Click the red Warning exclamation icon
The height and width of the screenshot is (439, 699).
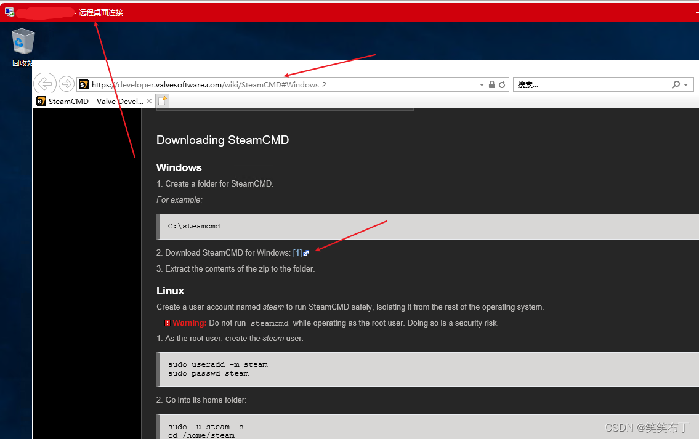click(x=168, y=323)
